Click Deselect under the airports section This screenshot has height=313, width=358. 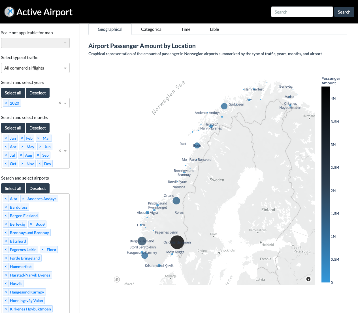click(37, 189)
